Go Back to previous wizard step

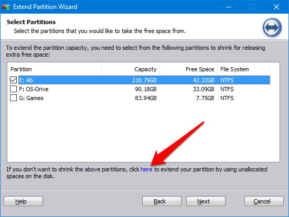click(162, 201)
